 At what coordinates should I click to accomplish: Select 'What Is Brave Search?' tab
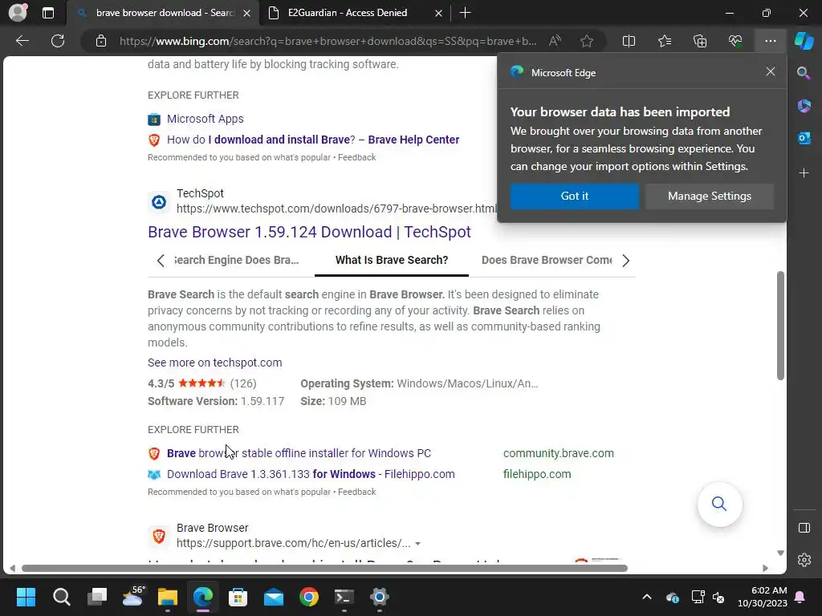point(392,260)
